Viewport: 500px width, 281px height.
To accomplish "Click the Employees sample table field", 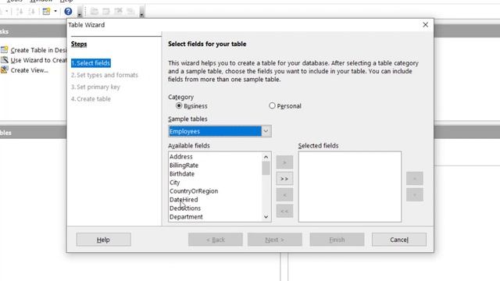I will coord(215,131).
